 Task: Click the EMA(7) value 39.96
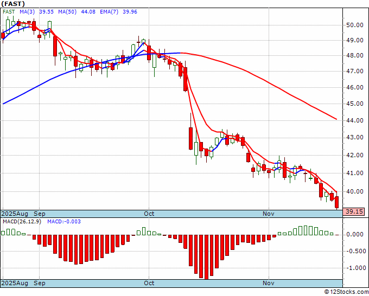click(x=130, y=12)
